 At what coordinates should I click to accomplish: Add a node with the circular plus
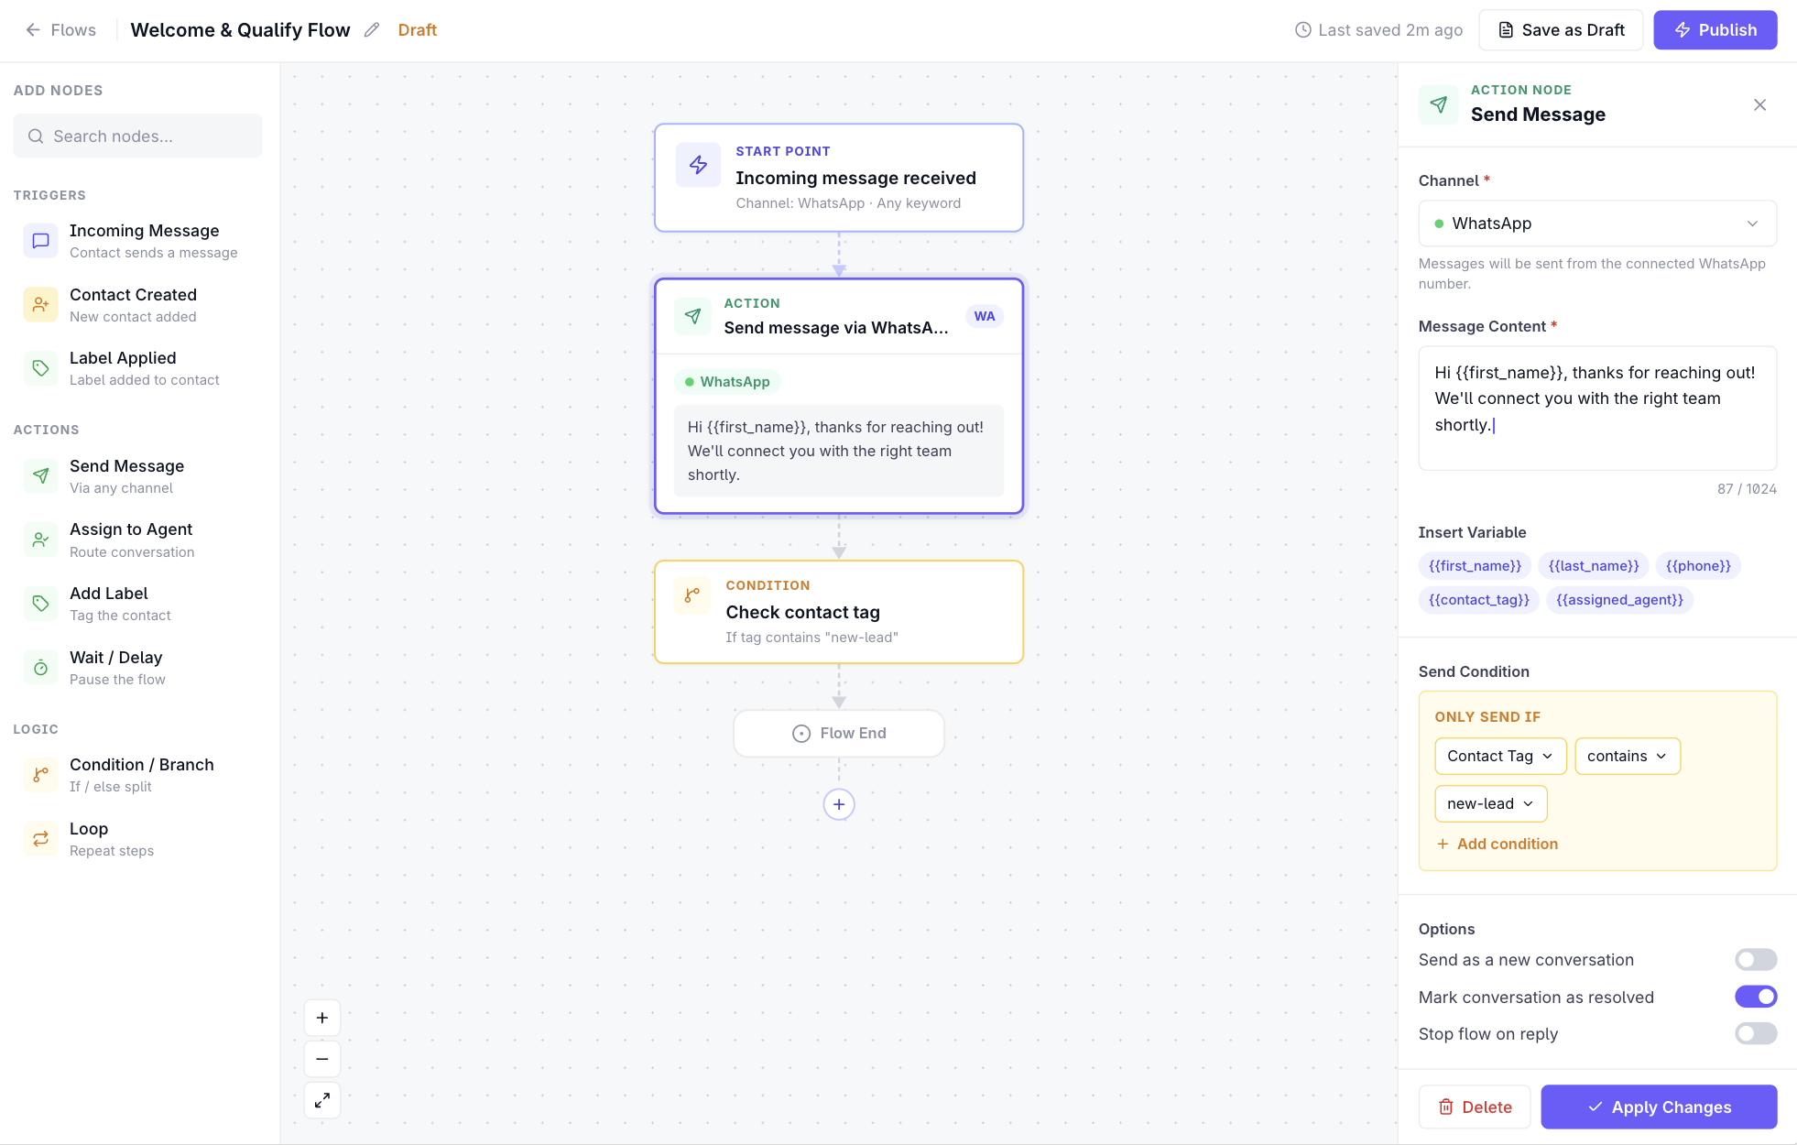pos(839,804)
